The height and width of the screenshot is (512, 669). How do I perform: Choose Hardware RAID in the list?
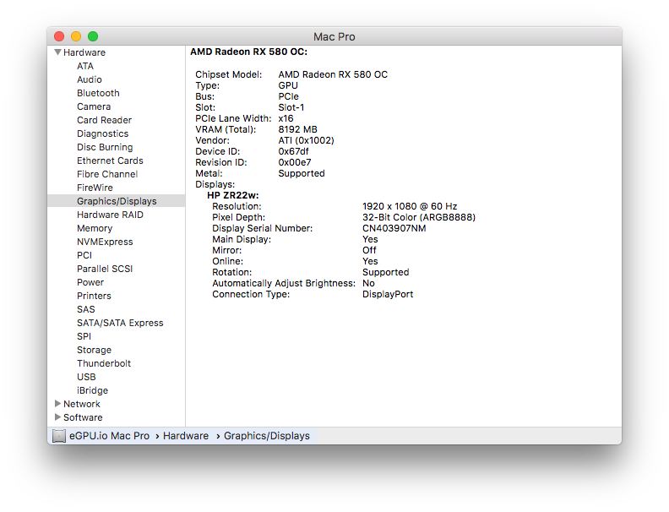[110, 215]
